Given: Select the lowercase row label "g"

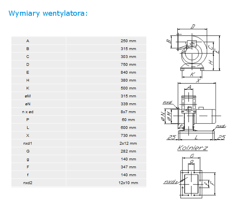Looking at the screenshot, I should (x=28, y=159).
